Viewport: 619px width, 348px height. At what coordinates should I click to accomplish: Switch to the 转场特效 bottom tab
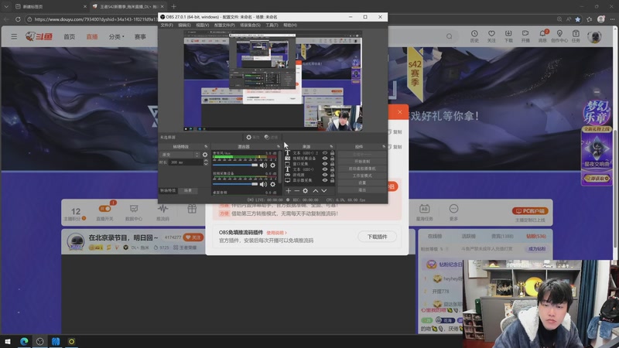pyautogui.click(x=168, y=190)
